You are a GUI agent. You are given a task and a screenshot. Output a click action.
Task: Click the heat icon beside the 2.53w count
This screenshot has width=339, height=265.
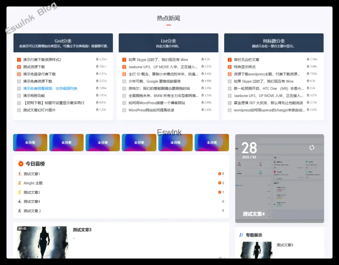pos(97,60)
